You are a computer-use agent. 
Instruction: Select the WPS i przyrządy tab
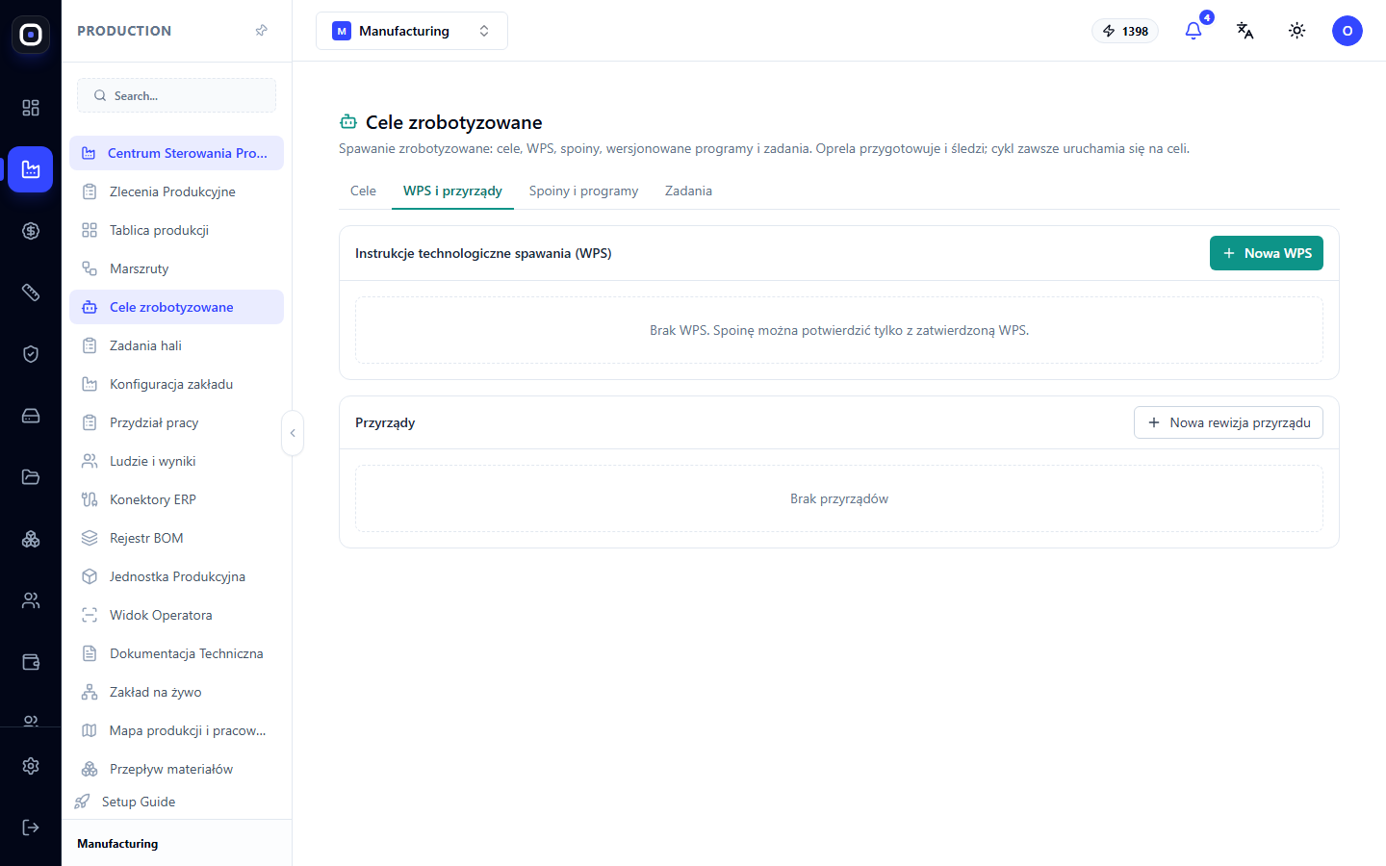tap(452, 191)
